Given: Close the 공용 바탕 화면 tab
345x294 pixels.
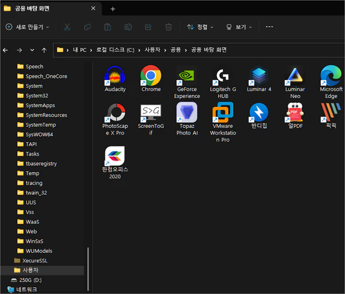Looking at the screenshot, I should (x=93, y=8).
